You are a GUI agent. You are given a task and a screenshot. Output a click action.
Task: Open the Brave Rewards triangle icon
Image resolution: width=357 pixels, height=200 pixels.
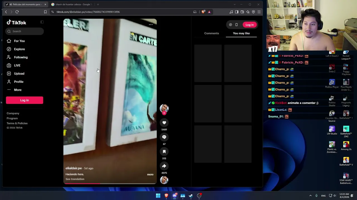coord(209,12)
